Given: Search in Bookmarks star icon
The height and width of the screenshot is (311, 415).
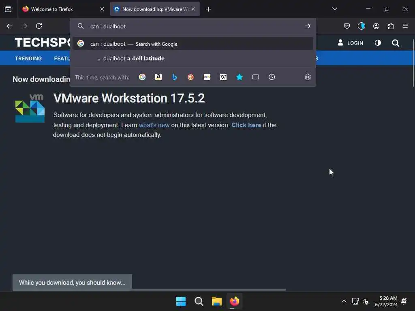Looking at the screenshot, I should pyautogui.click(x=239, y=77).
